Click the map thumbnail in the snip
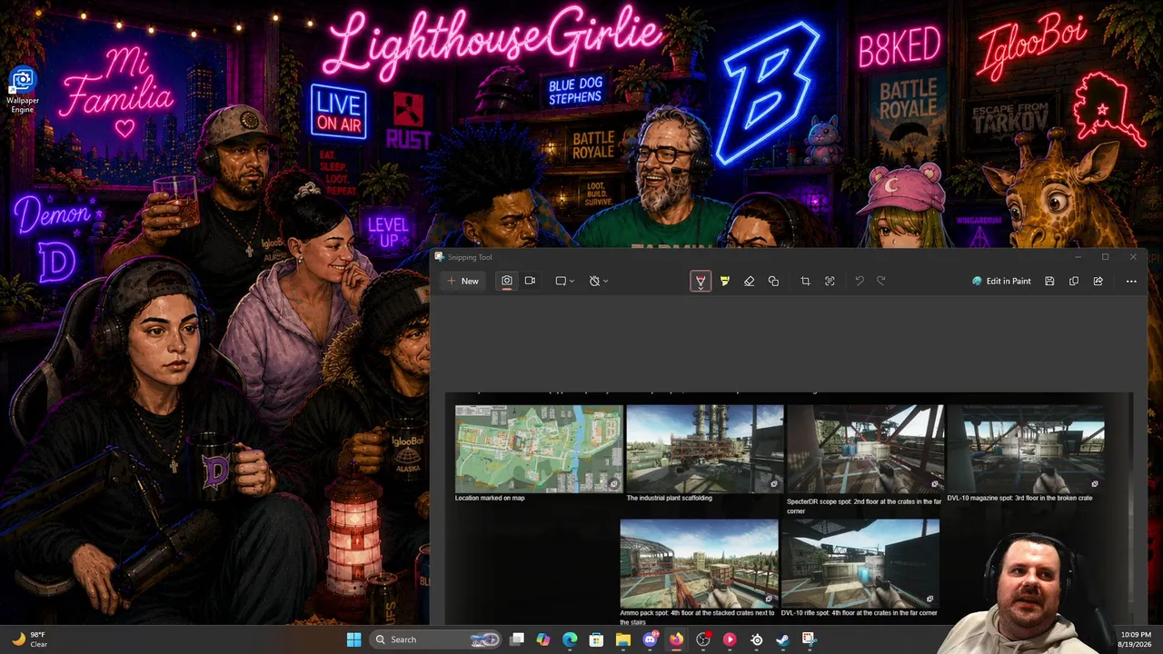Image resolution: width=1163 pixels, height=654 pixels. pyautogui.click(x=539, y=449)
